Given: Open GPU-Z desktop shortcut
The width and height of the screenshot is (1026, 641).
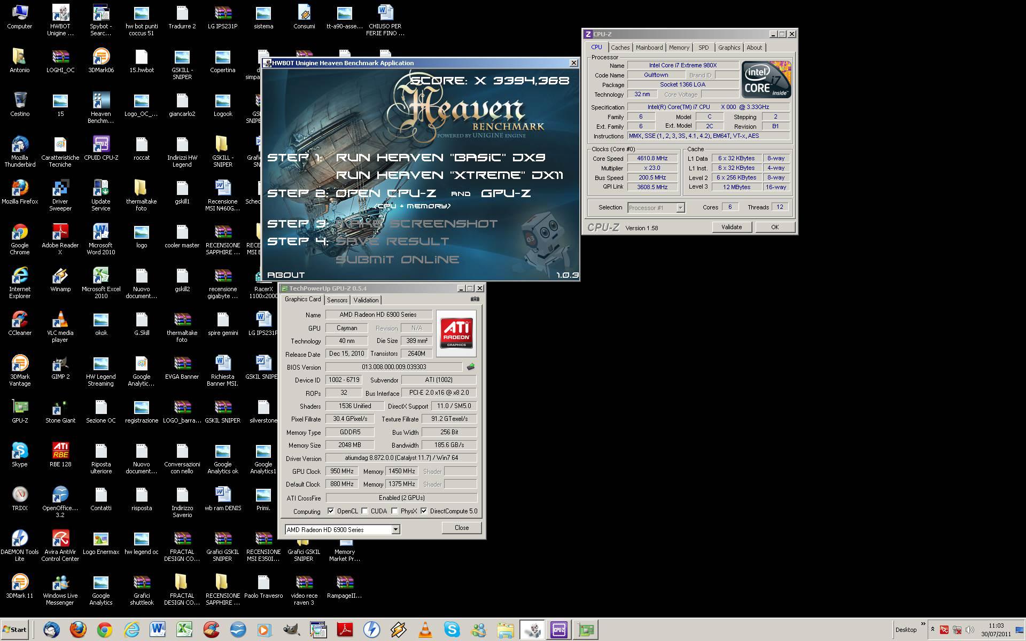Looking at the screenshot, I should tap(20, 411).
